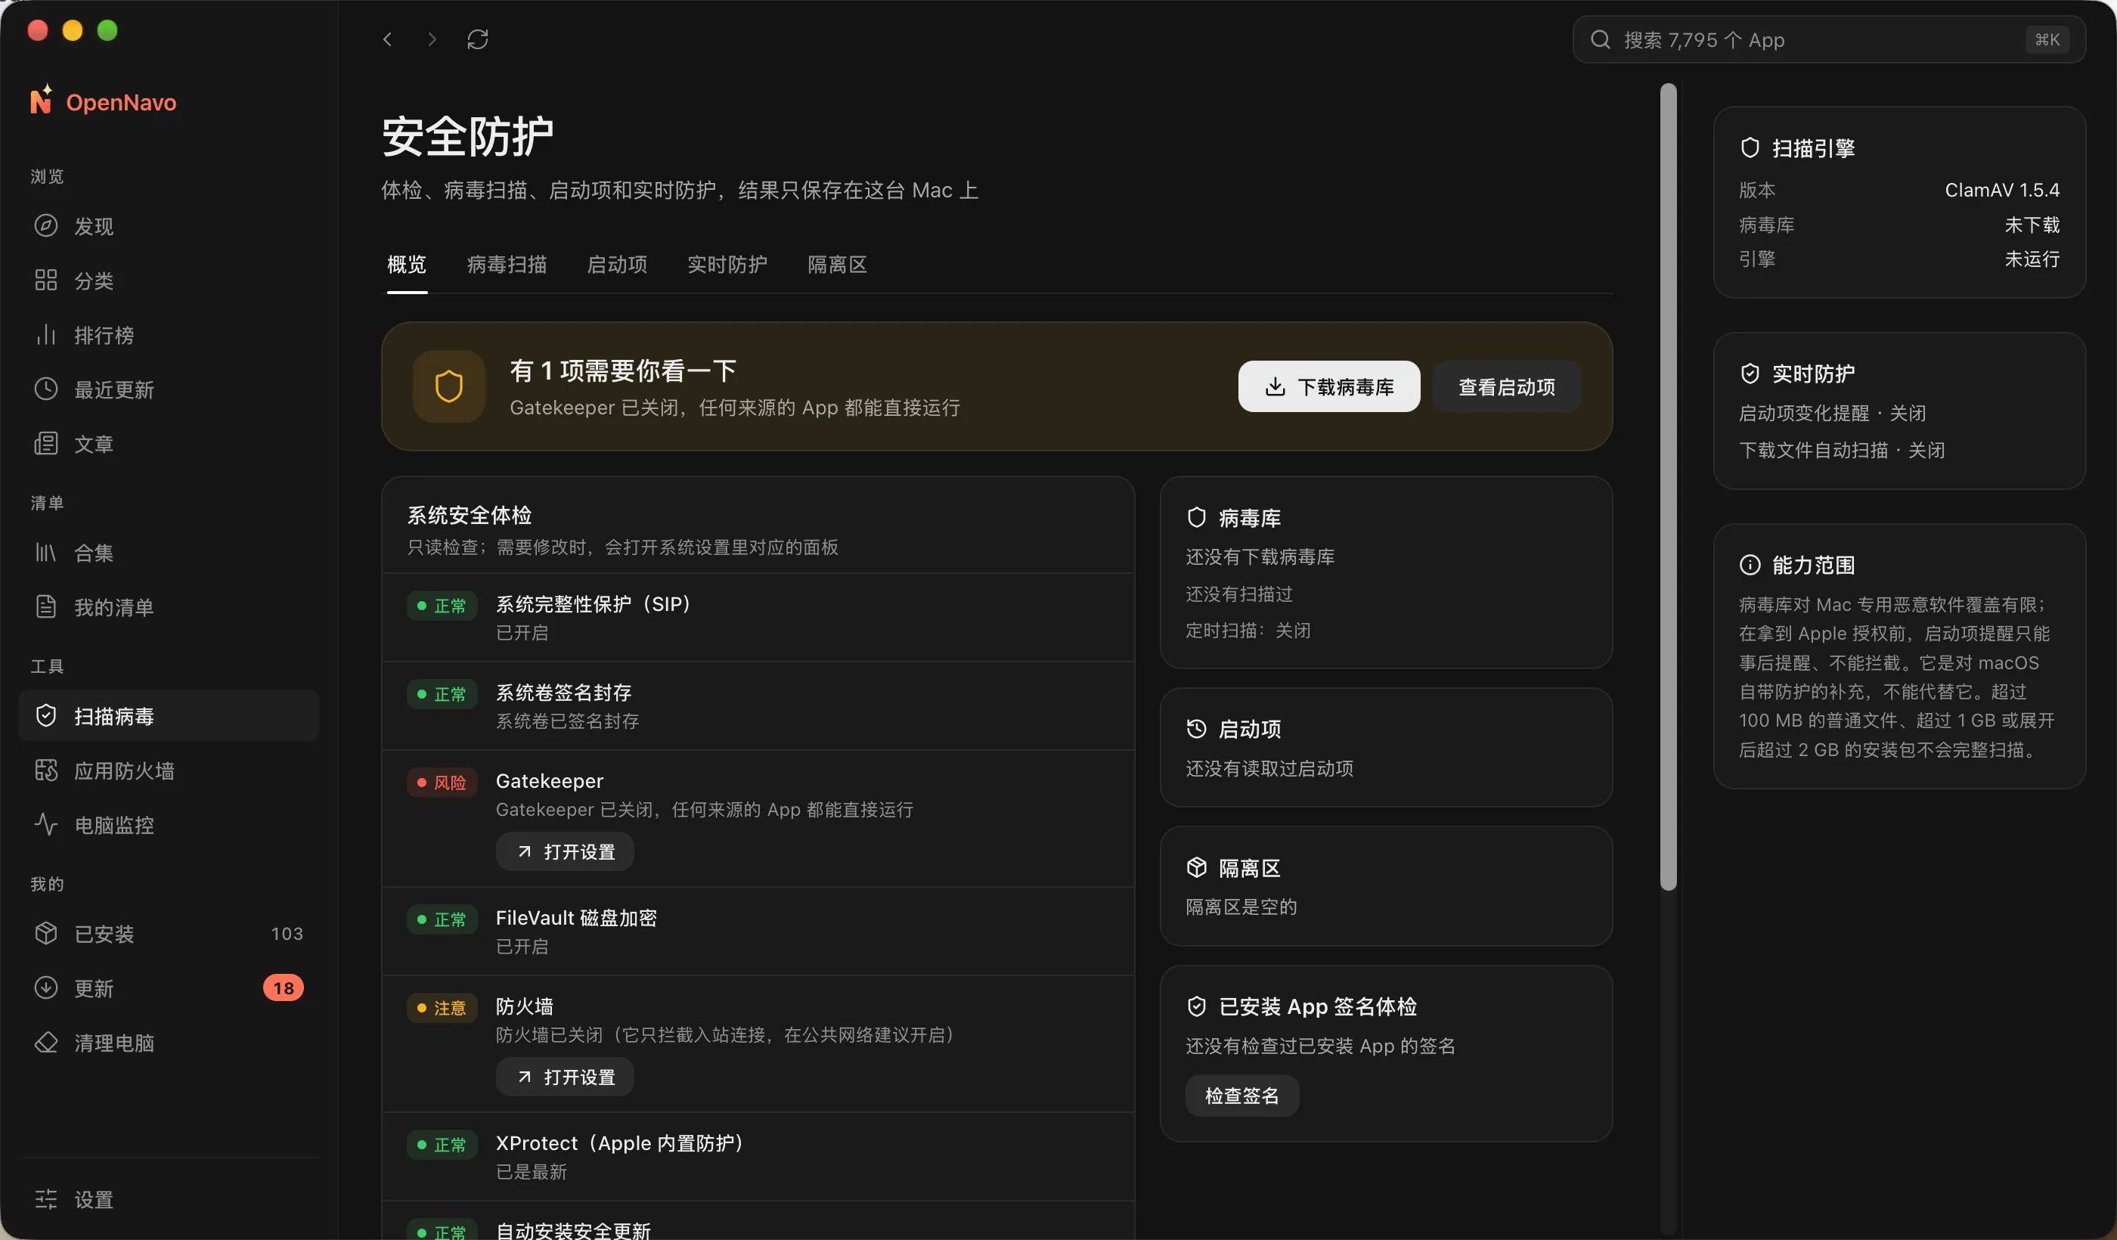Image resolution: width=2117 pixels, height=1240 pixels.
Task: Click the OpenNavo logo
Action: click(x=104, y=101)
